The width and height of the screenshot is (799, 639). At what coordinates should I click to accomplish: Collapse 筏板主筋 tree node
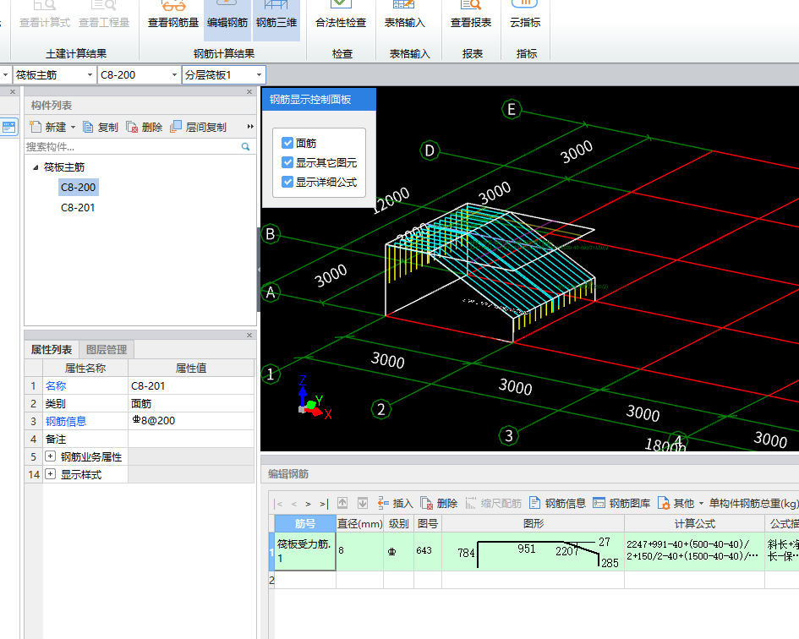tap(36, 167)
